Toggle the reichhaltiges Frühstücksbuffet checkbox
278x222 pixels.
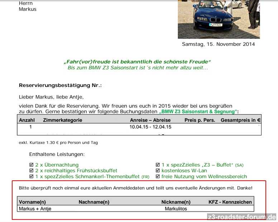tap(31, 171)
